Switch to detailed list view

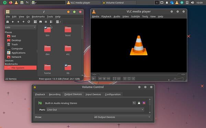(51, 22)
